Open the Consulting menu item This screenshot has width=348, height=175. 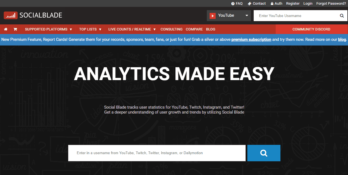click(x=172, y=29)
